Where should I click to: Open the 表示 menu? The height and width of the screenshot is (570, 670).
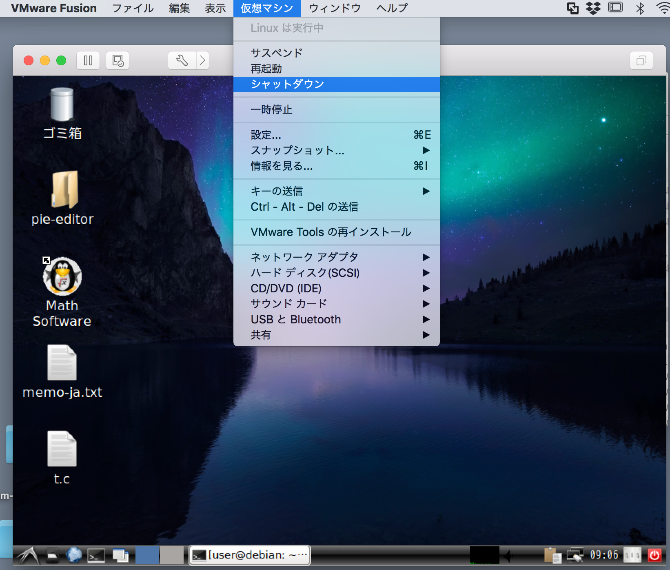tap(215, 8)
